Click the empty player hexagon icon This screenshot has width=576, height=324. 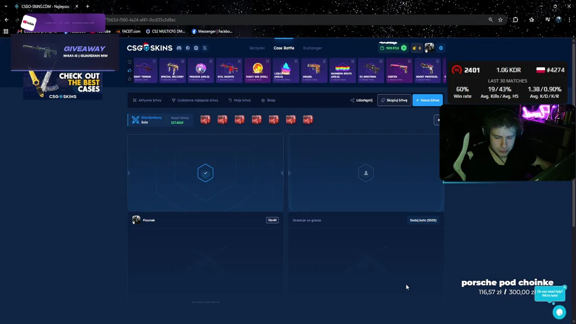366,173
